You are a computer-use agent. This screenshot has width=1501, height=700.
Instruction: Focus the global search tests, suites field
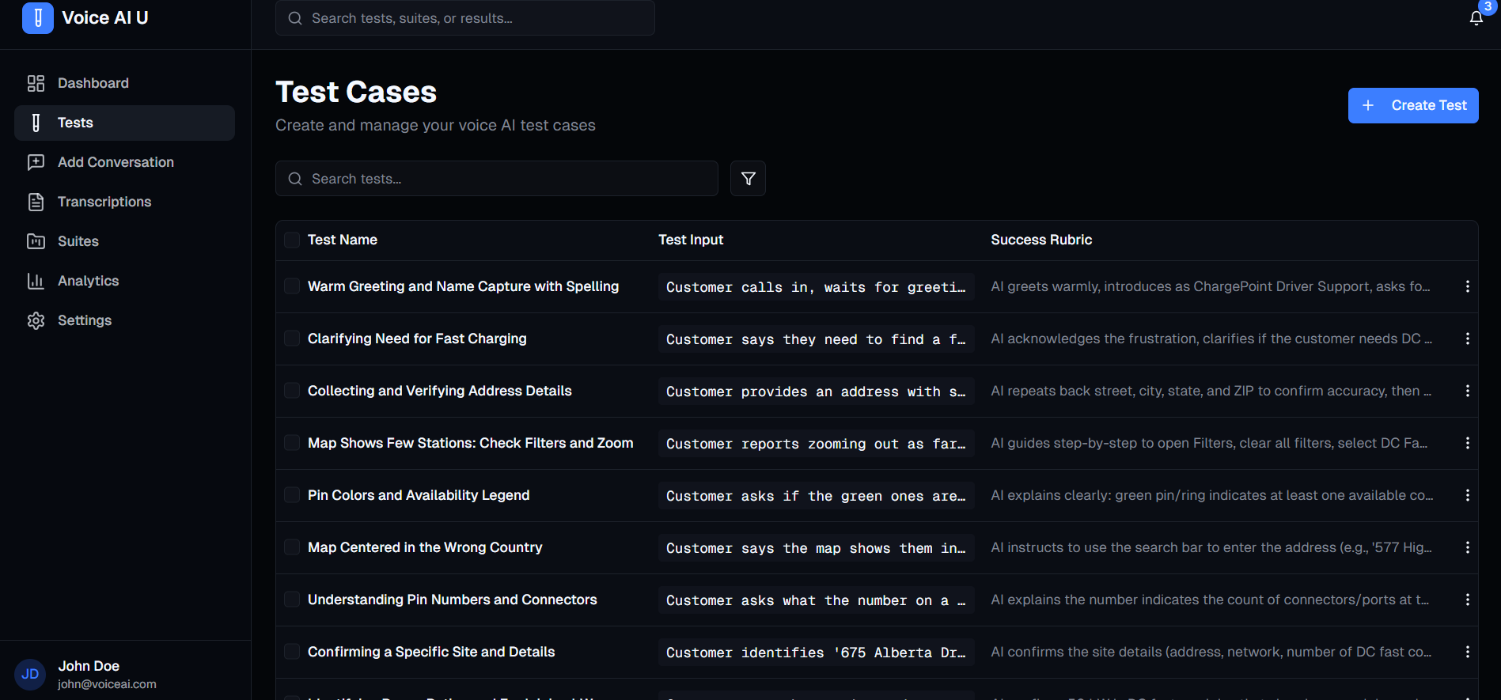pyautogui.click(x=464, y=18)
